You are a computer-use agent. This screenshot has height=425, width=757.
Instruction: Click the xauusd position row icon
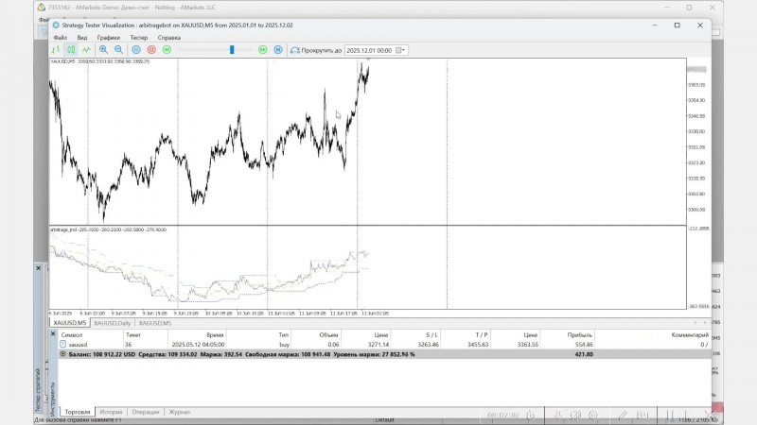pyautogui.click(x=62, y=344)
